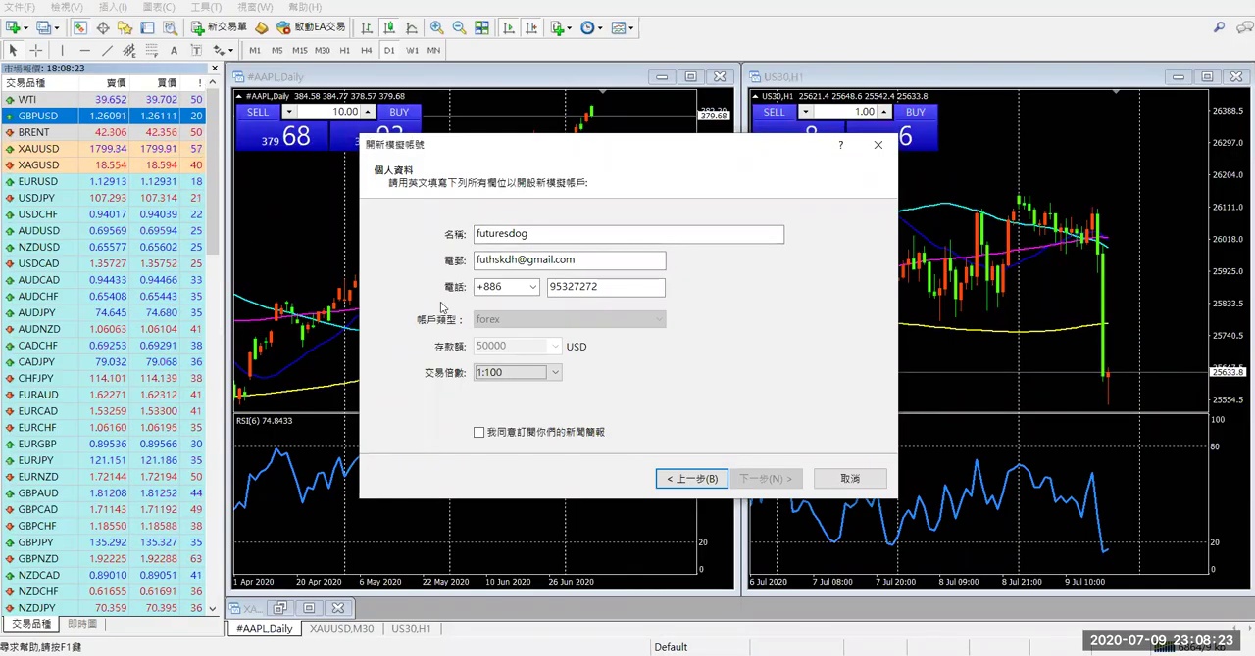Toggle the AutoTrading (啟動EA交易) button
Image resolution: width=1255 pixels, height=656 pixels.
[x=311, y=27]
